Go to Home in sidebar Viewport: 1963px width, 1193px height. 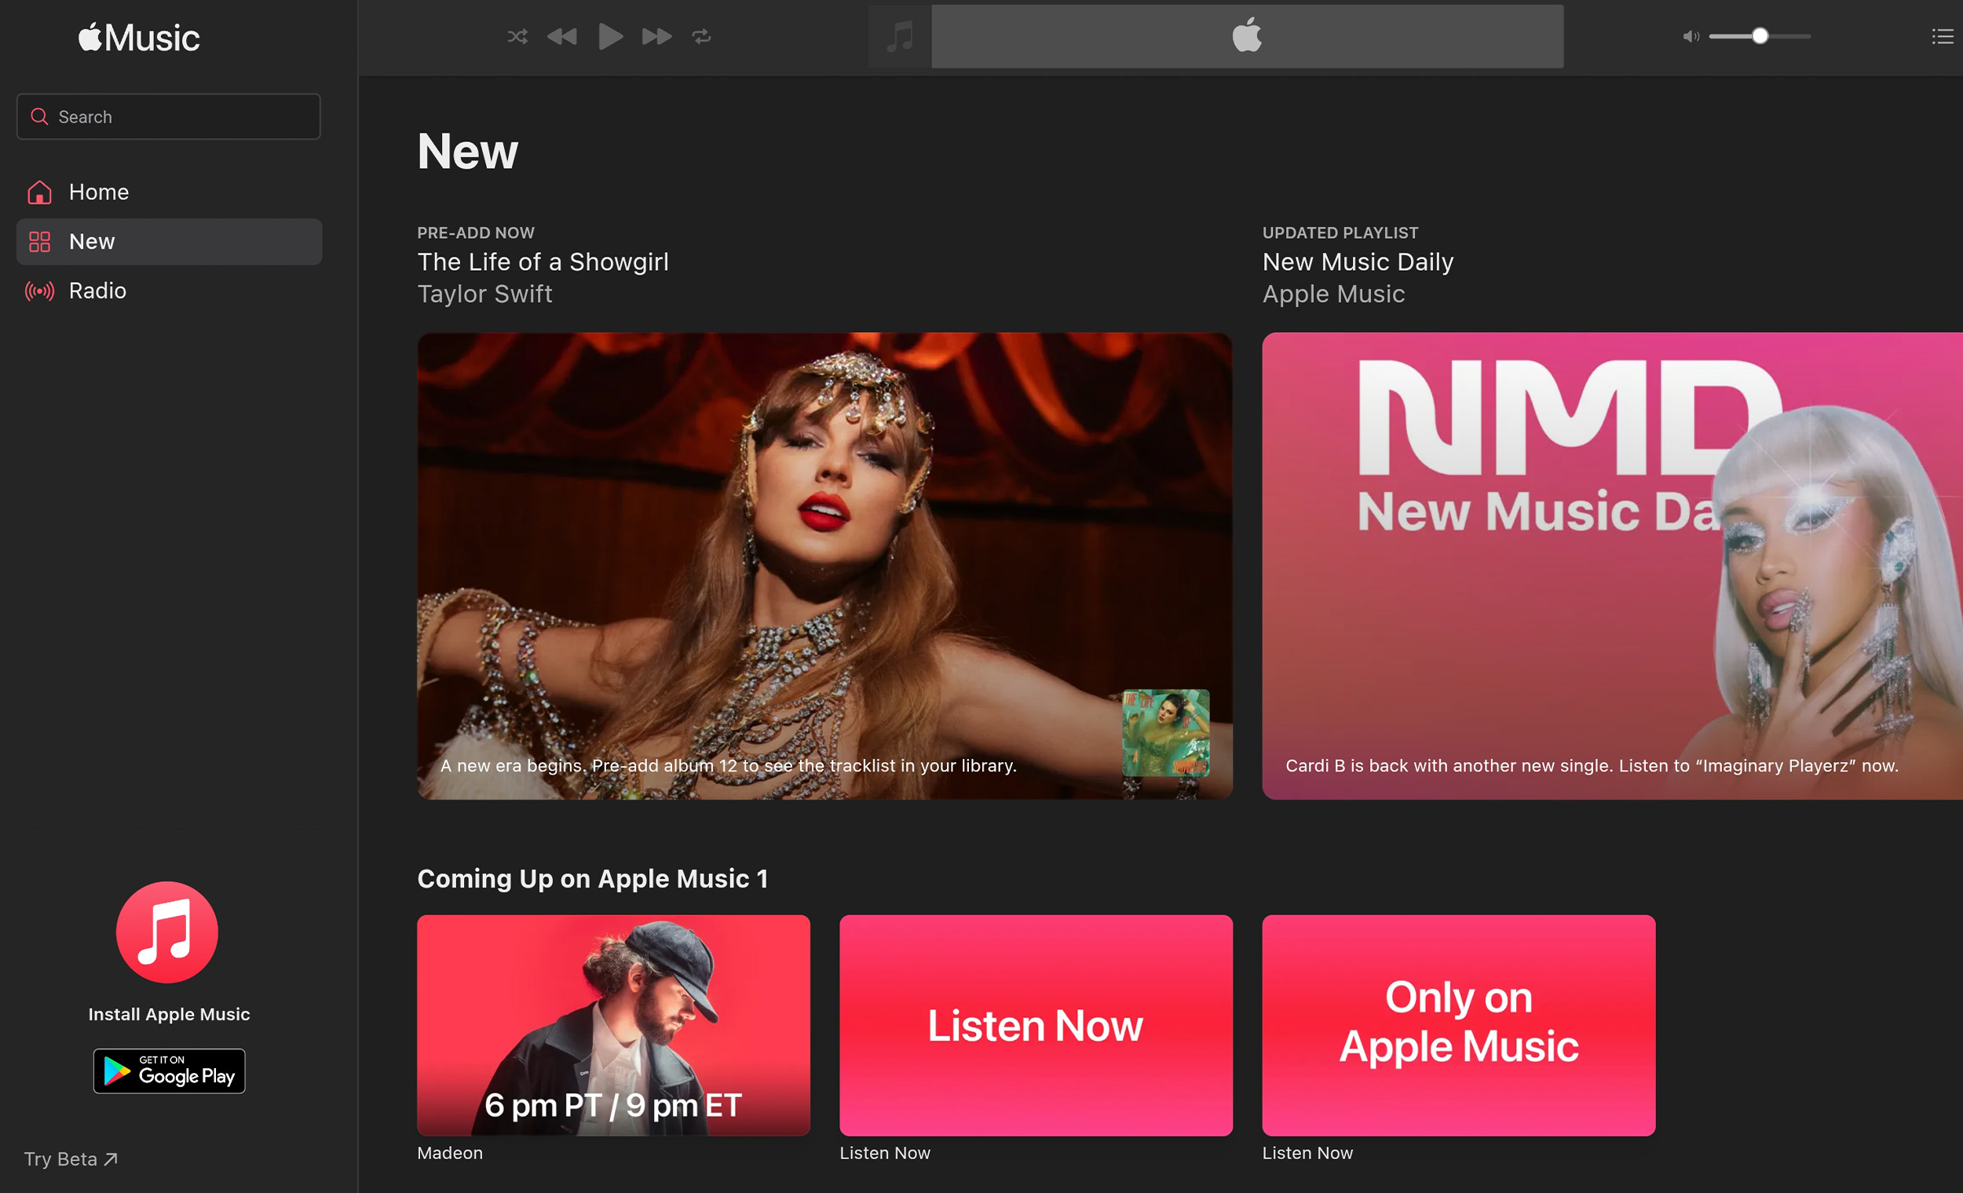click(99, 192)
